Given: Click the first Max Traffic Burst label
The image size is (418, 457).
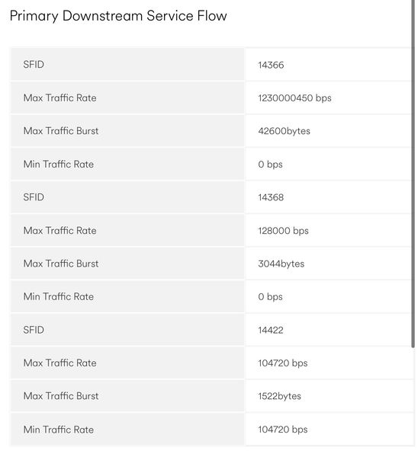Looking at the screenshot, I should coord(61,131).
